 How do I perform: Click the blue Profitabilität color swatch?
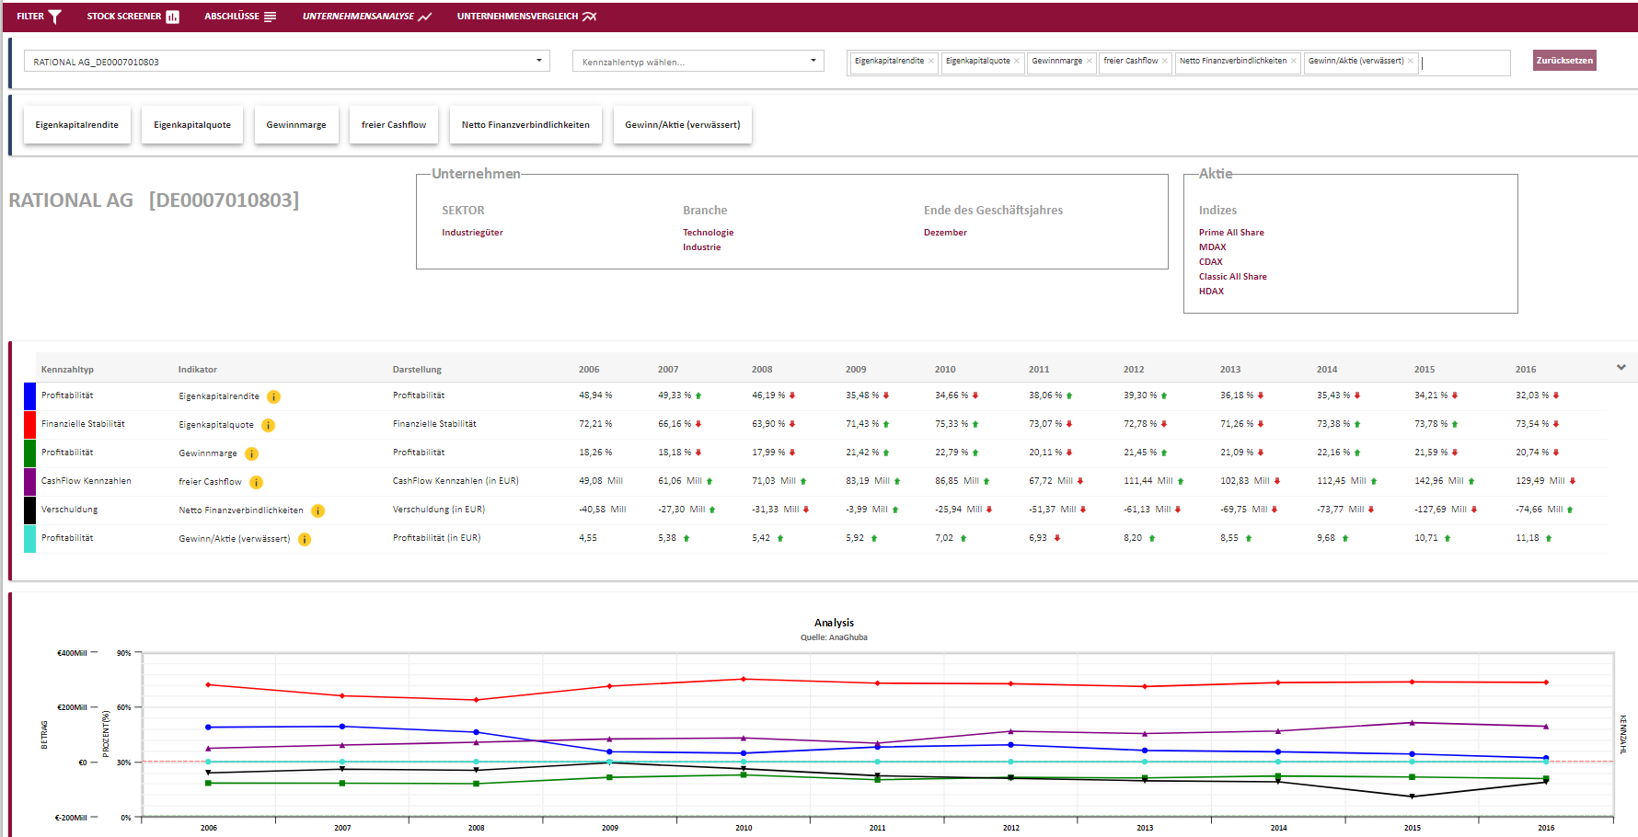(x=29, y=396)
